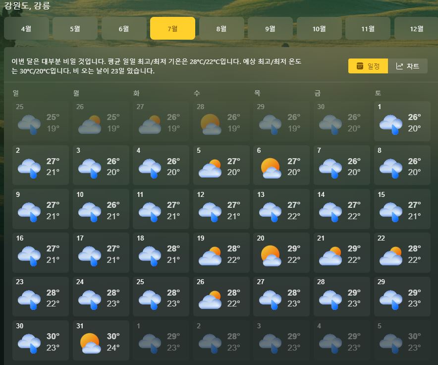
Task: Open the day 11 forecast card
Action: tap(161, 209)
